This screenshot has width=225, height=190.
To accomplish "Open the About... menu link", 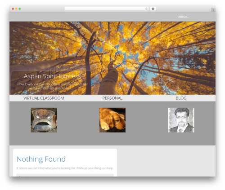I will point(184,17).
